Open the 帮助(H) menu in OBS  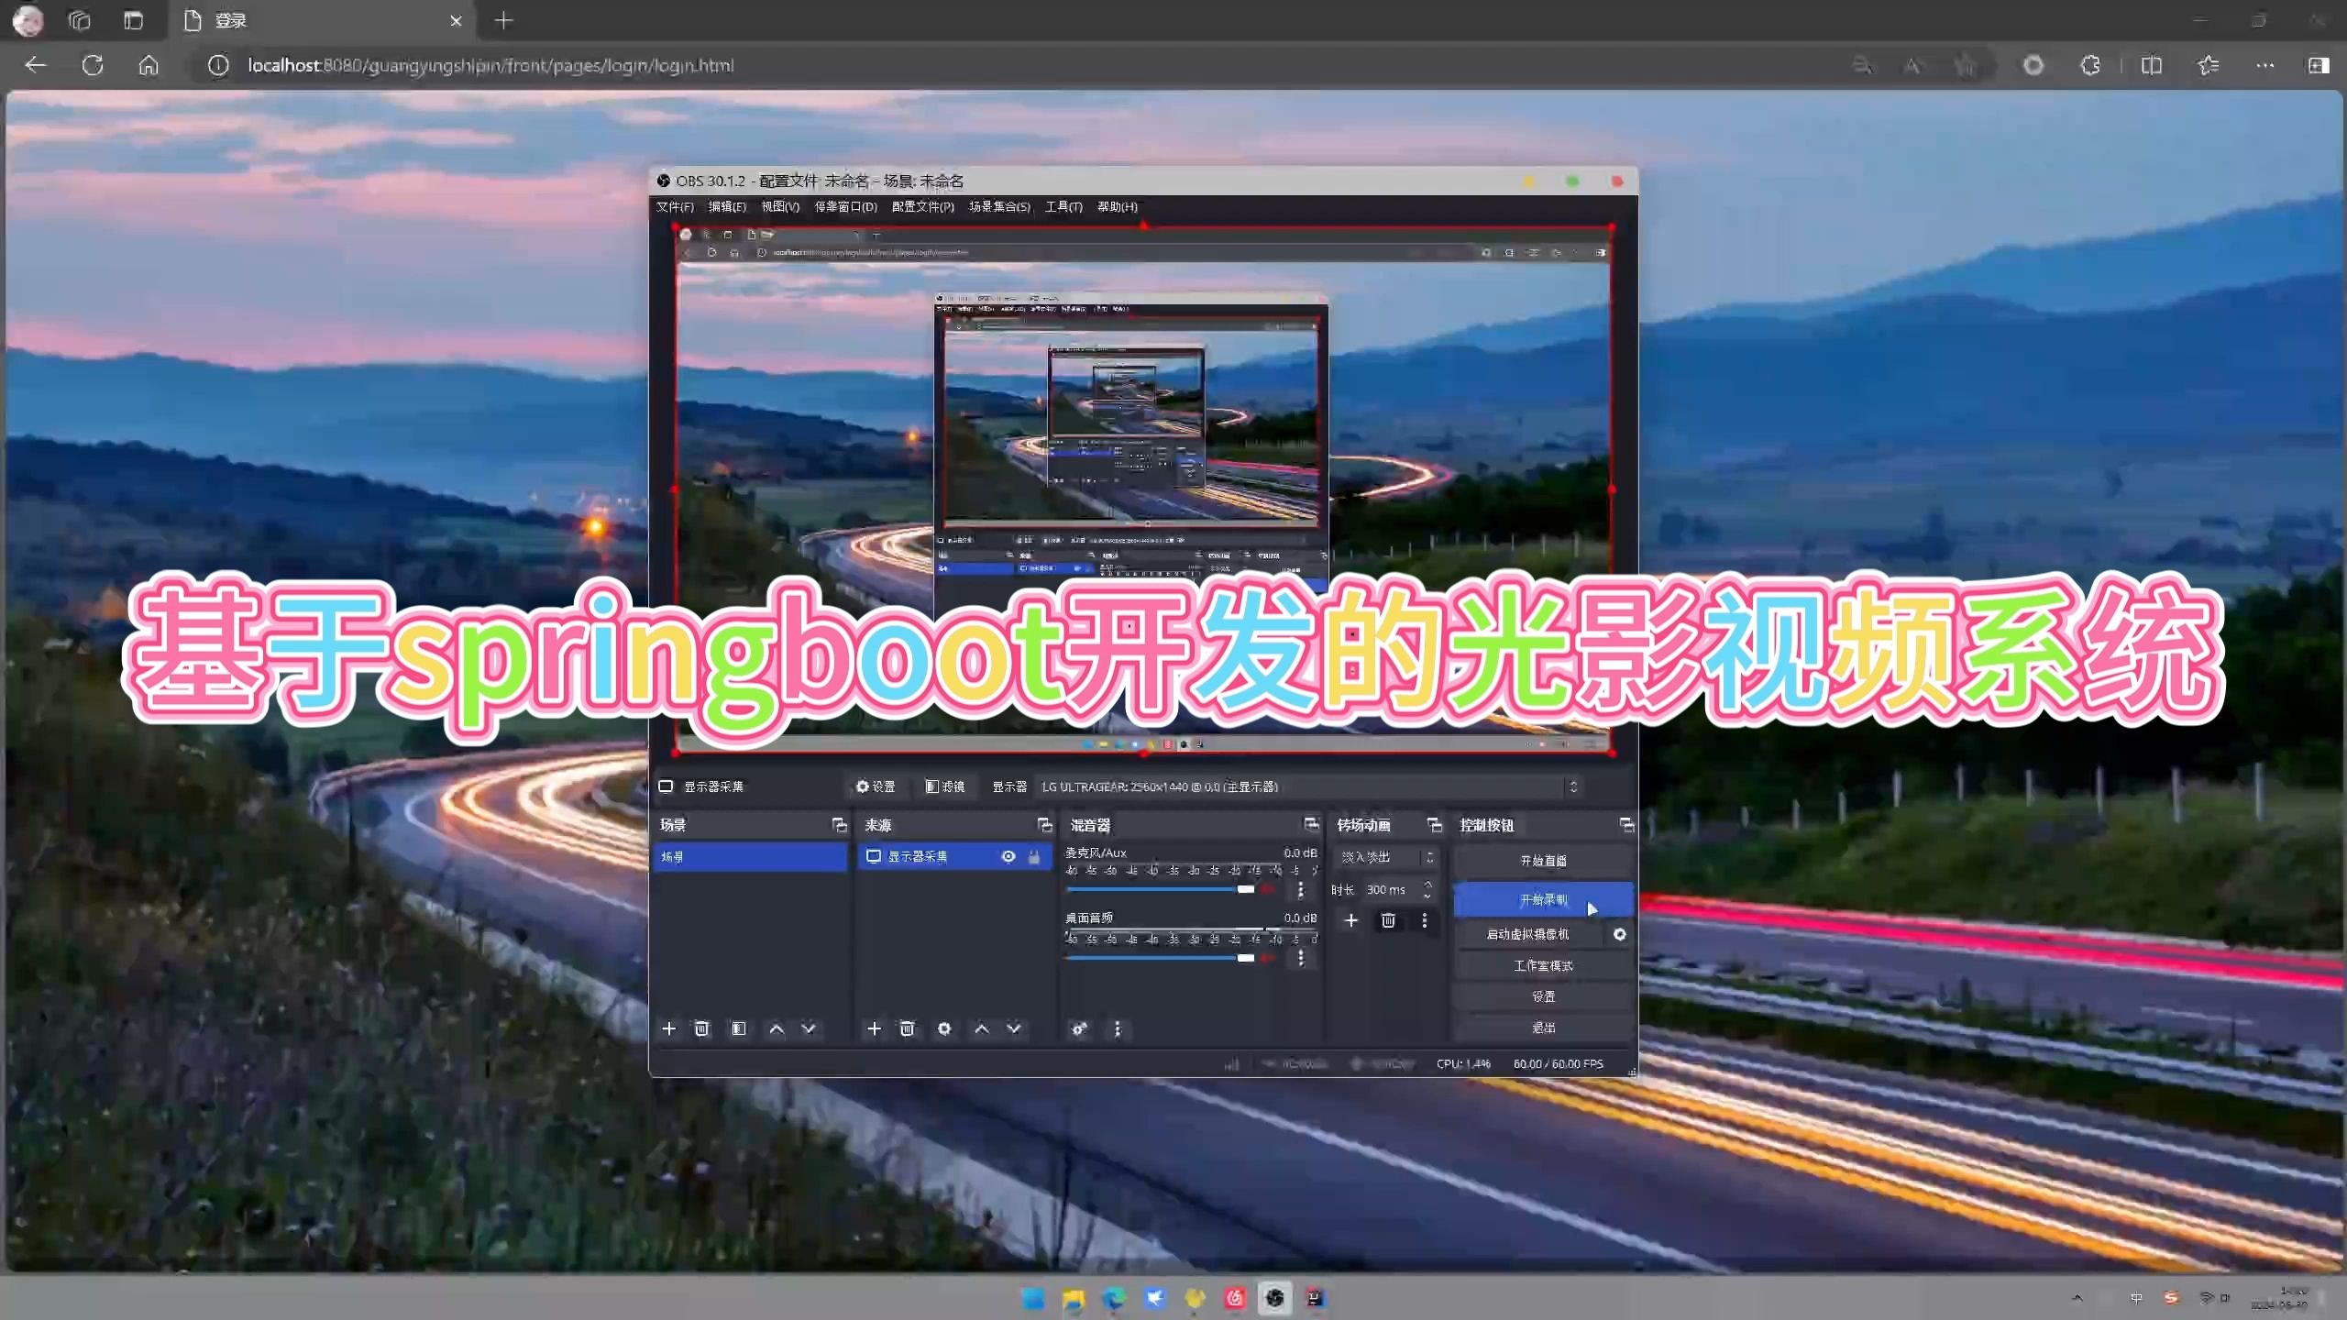point(1117,206)
